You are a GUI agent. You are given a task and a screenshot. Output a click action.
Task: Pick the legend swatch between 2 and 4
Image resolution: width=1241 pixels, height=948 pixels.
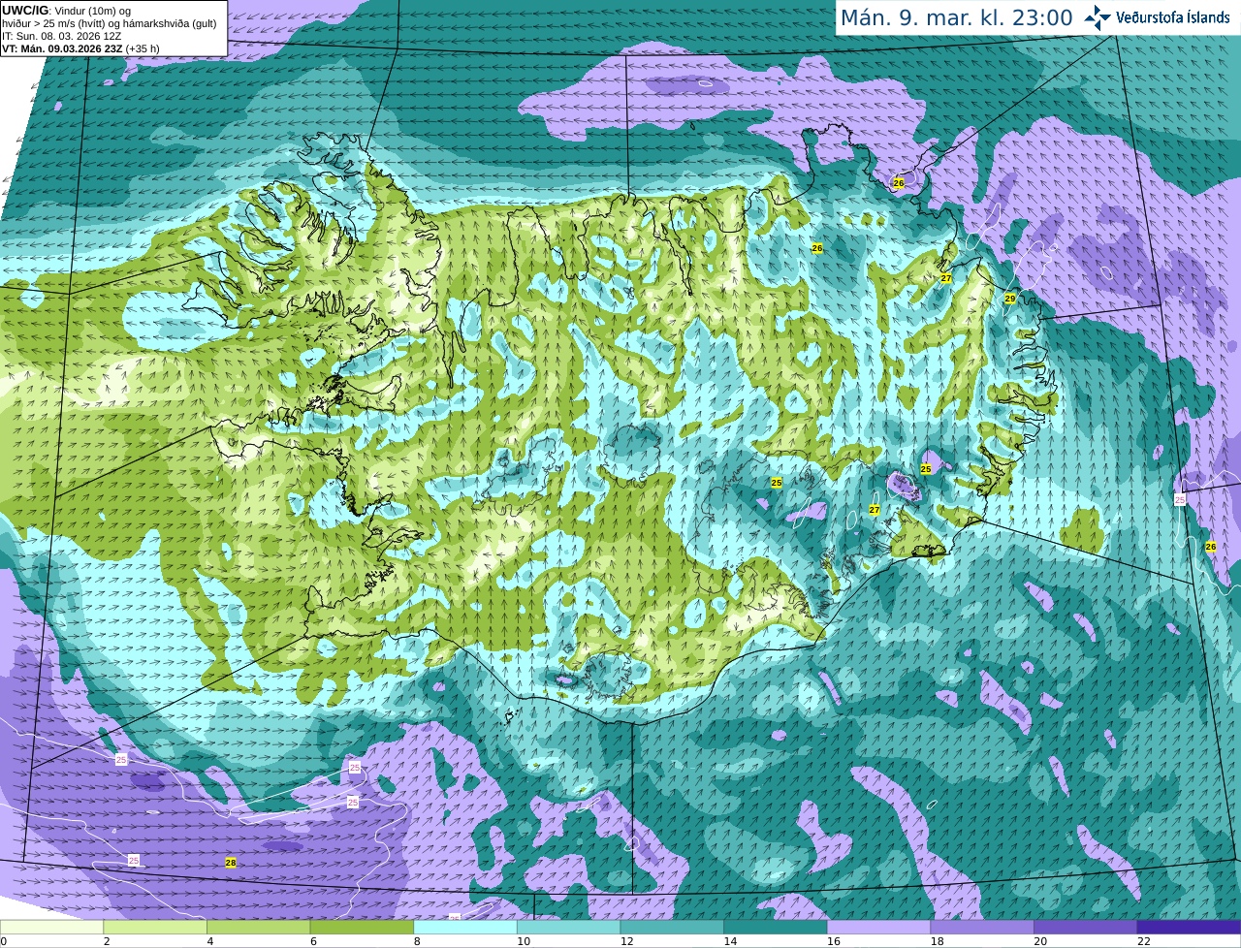click(x=155, y=928)
